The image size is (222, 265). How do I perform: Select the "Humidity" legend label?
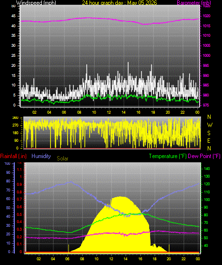click(x=41, y=156)
